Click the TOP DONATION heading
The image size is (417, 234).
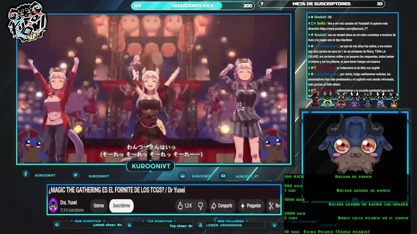click(x=159, y=221)
